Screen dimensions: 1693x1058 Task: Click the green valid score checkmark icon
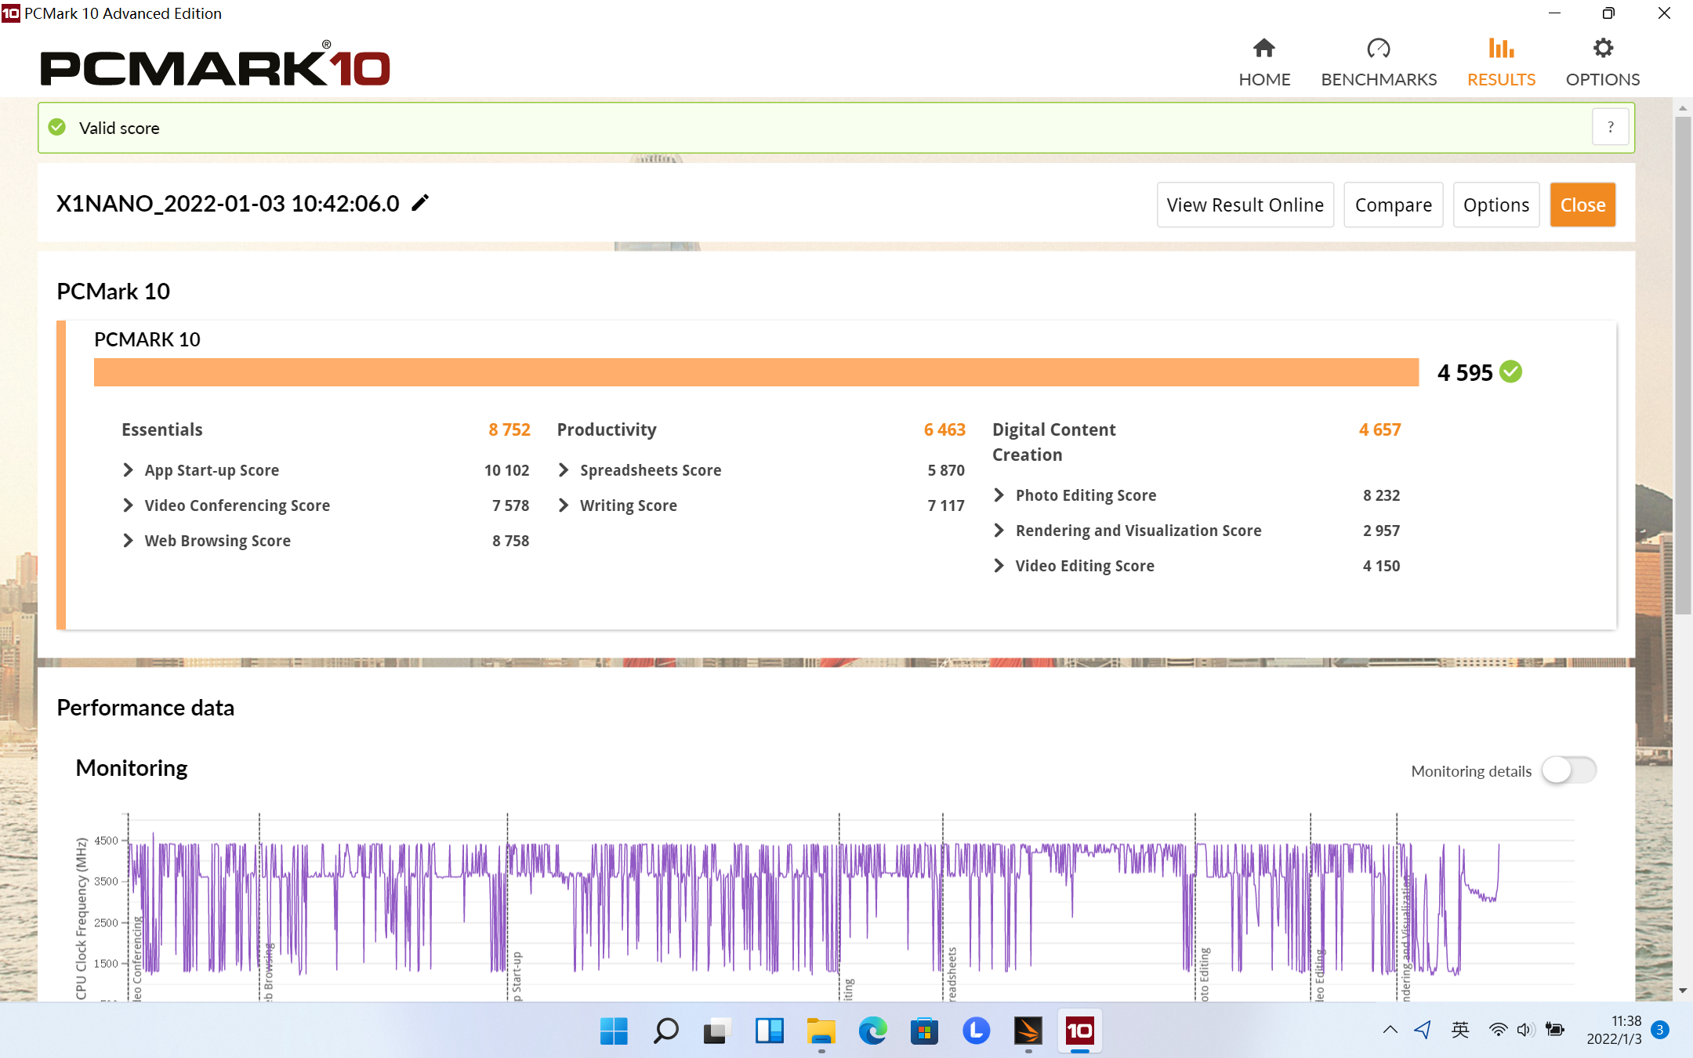tap(57, 127)
